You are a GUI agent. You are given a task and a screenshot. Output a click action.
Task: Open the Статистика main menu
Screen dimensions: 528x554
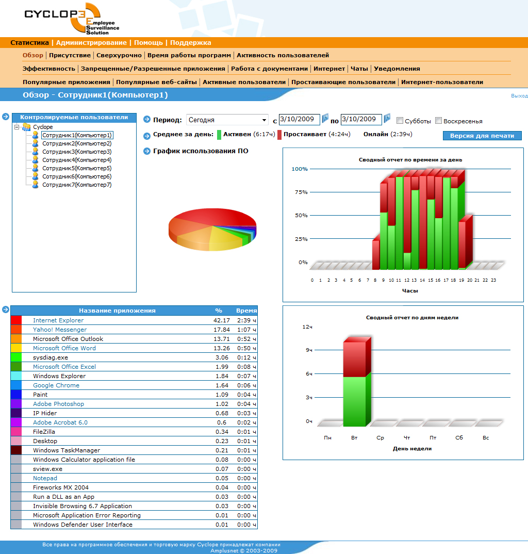(x=30, y=43)
